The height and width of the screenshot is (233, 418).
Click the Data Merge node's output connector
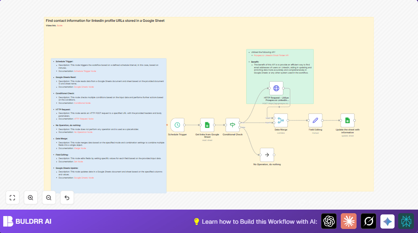288,120
